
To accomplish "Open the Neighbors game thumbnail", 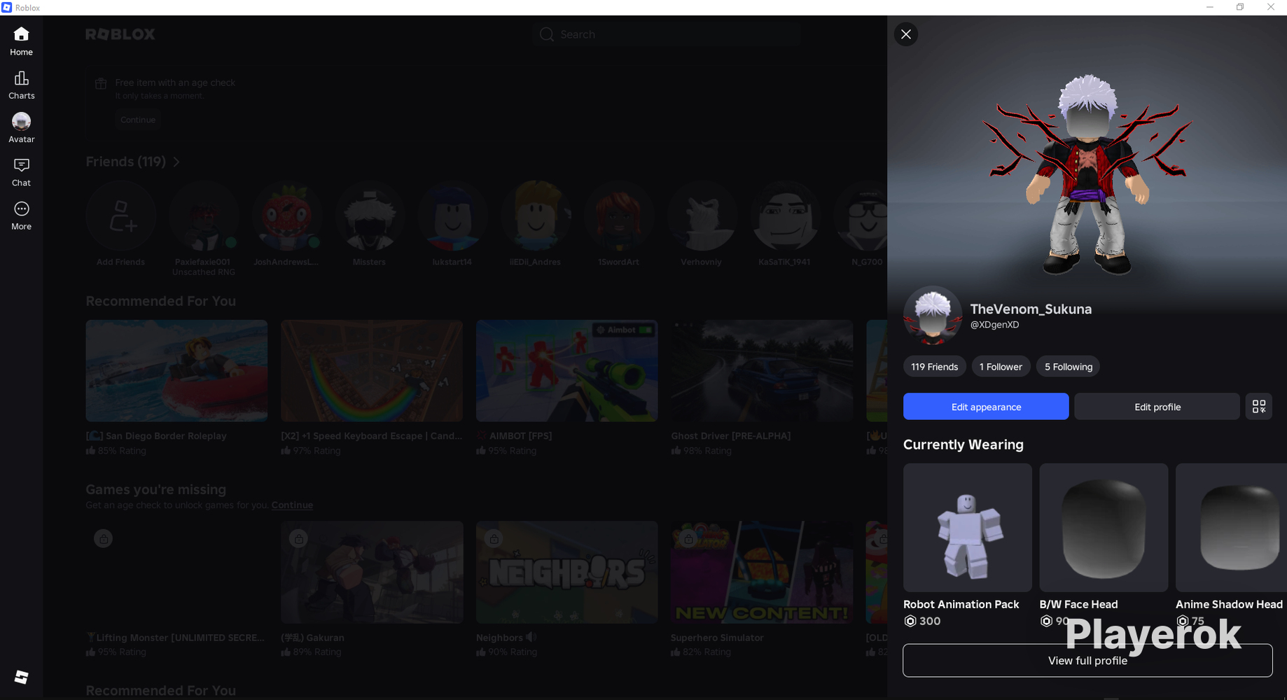I will pos(566,572).
